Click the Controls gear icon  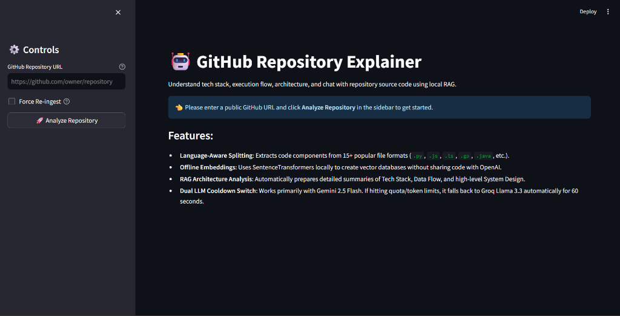coord(15,50)
